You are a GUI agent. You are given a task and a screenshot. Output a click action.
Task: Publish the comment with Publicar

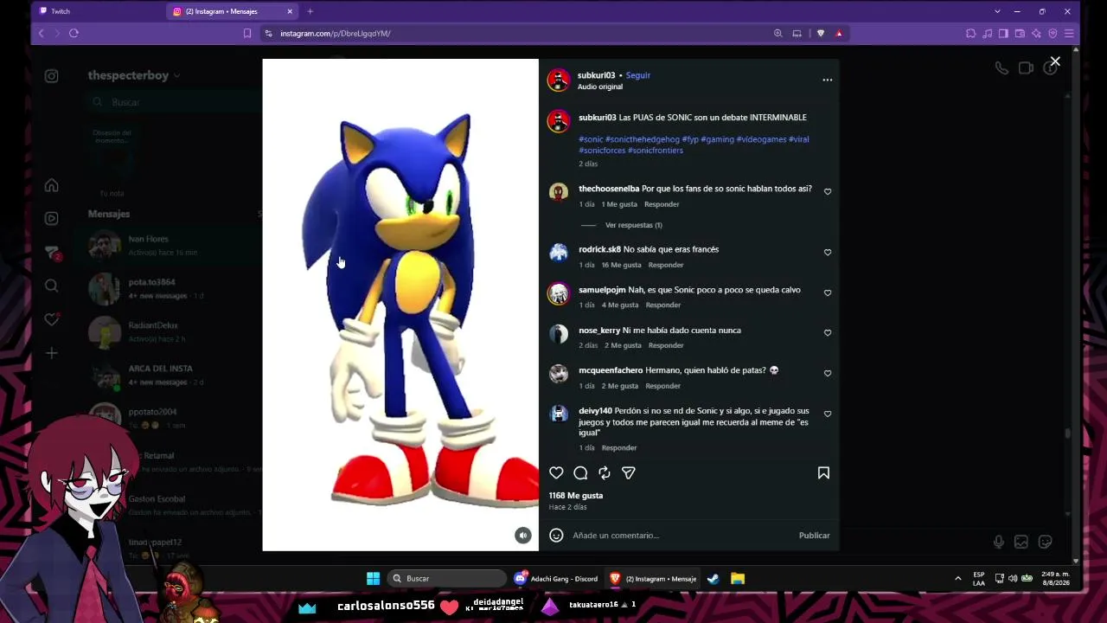tap(814, 536)
